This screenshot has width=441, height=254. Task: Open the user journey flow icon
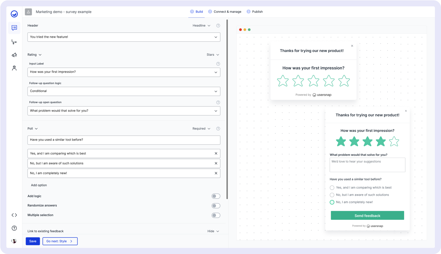pyautogui.click(x=14, y=42)
